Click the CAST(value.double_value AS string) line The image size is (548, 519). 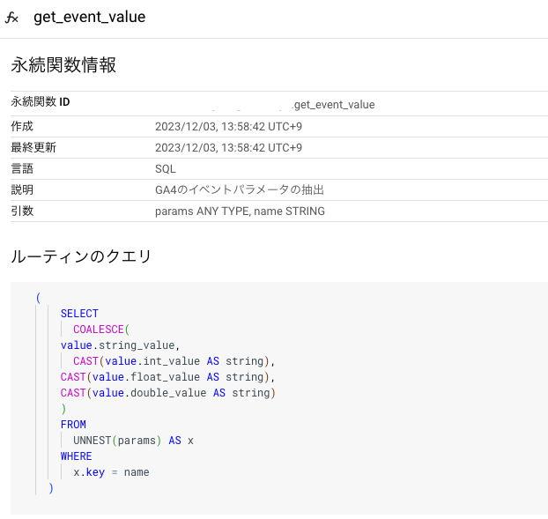click(x=168, y=393)
